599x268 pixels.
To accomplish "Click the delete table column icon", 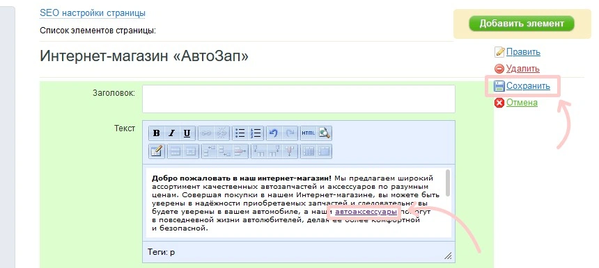I will (290, 151).
